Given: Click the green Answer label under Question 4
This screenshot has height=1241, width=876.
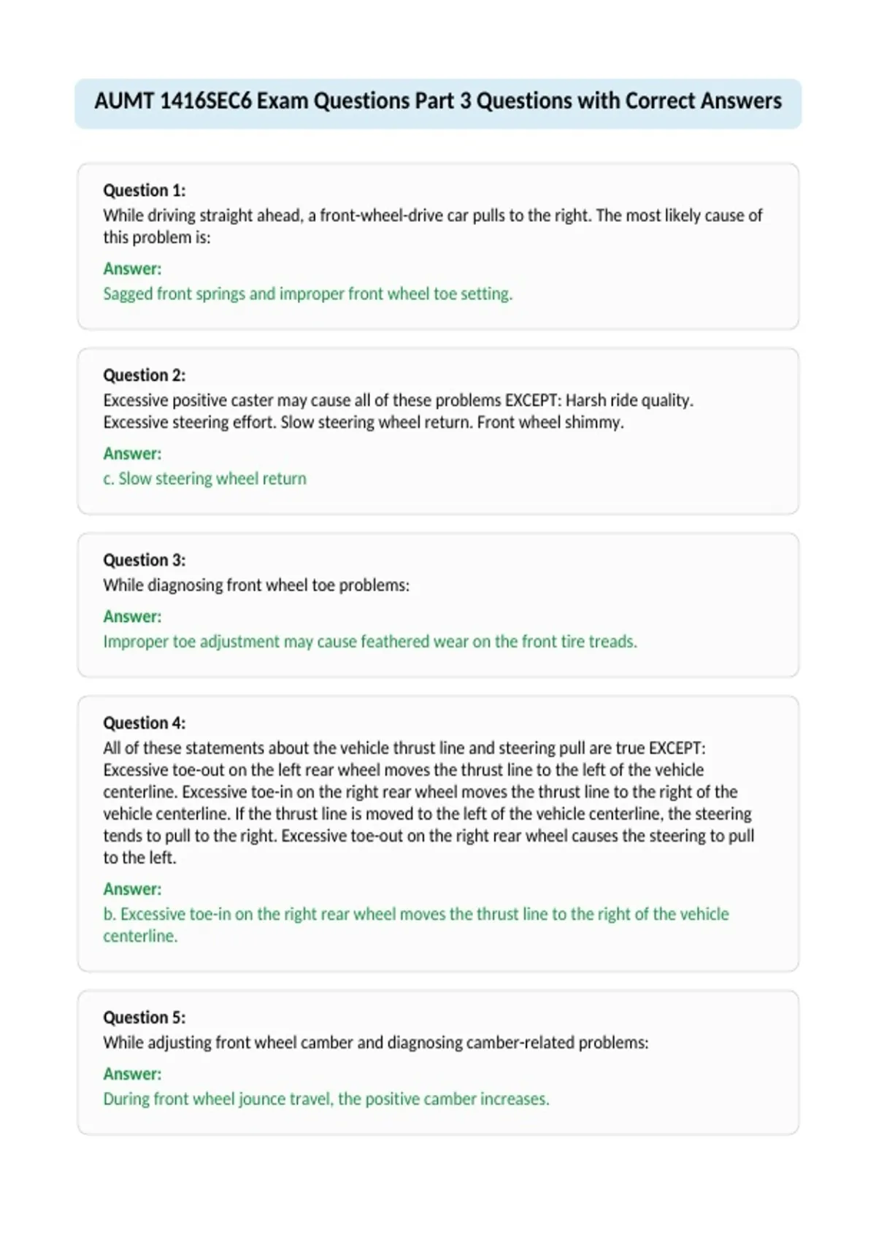Looking at the screenshot, I should [x=132, y=888].
